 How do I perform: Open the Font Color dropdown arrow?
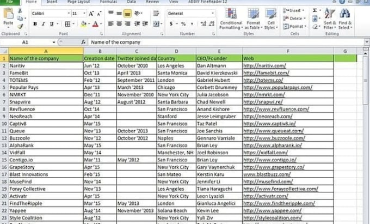tap(101, 24)
